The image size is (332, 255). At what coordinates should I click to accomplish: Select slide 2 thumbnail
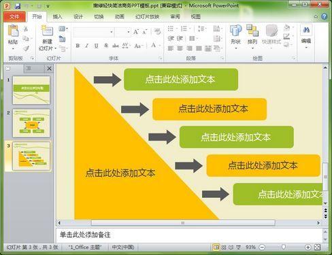tap(31, 123)
